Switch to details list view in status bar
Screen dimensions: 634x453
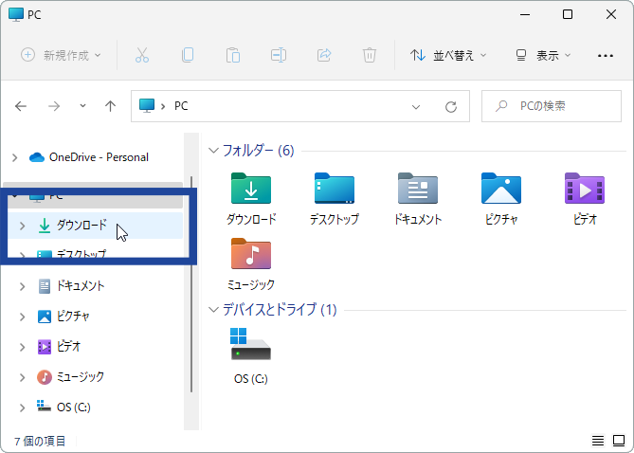coord(598,441)
